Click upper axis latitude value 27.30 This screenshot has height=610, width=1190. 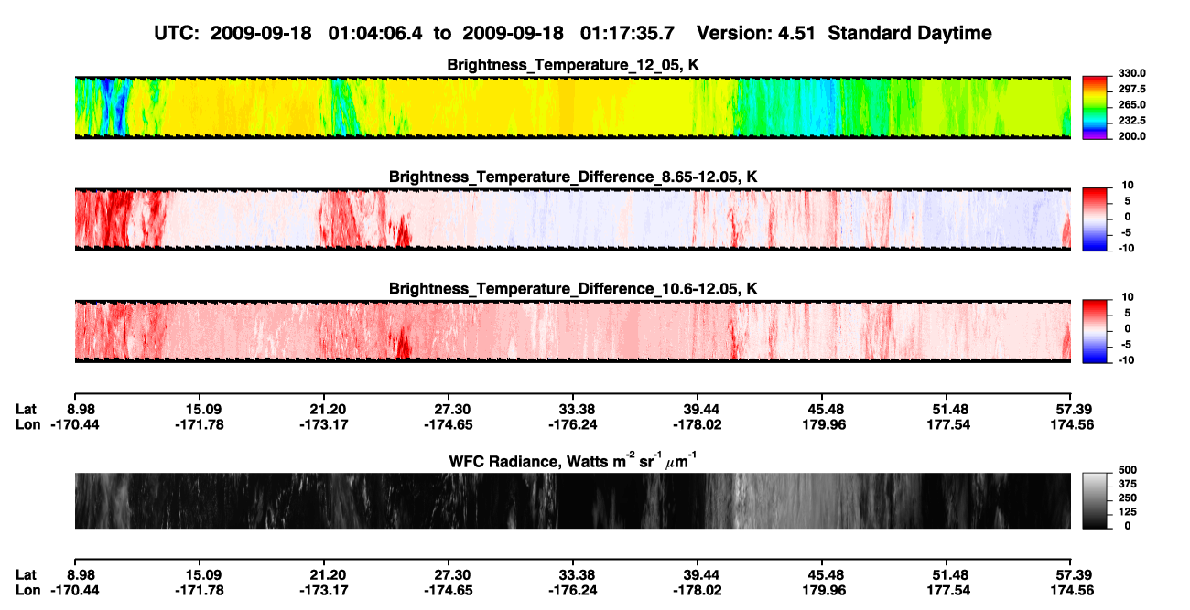[453, 409]
